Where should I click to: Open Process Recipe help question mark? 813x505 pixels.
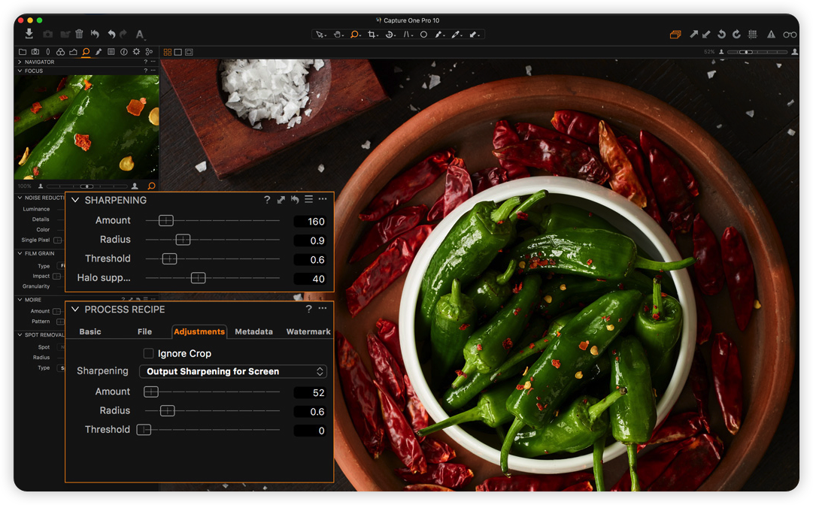coord(308,309)
